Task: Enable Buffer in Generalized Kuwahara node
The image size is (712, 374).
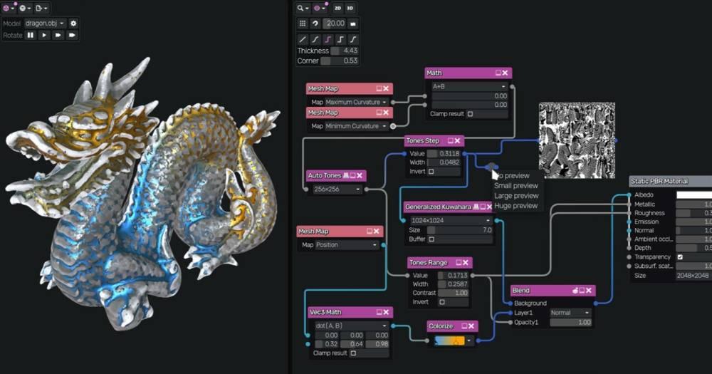Action: click(431, 239)
